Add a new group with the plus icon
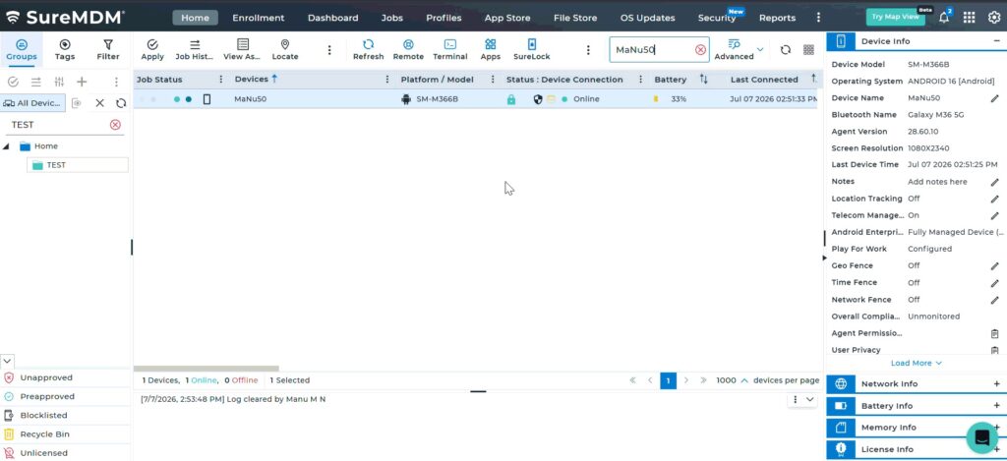The width and height of the screenshot is (1007, 461). (82, 82)
